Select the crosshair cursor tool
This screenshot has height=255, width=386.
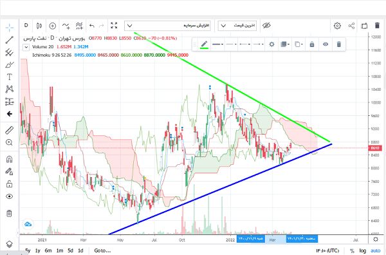pyautogui.click(x=10, y=27)
